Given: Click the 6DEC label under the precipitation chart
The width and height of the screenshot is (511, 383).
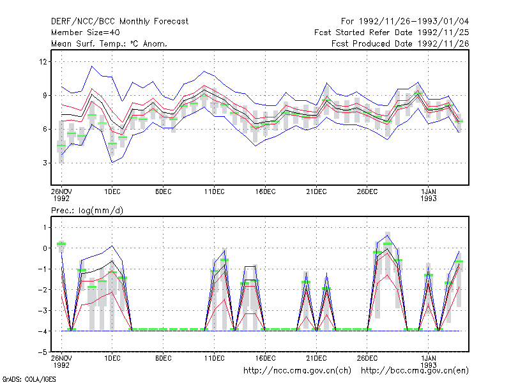Looking at the screenshot, I should [x=164, y=358].
